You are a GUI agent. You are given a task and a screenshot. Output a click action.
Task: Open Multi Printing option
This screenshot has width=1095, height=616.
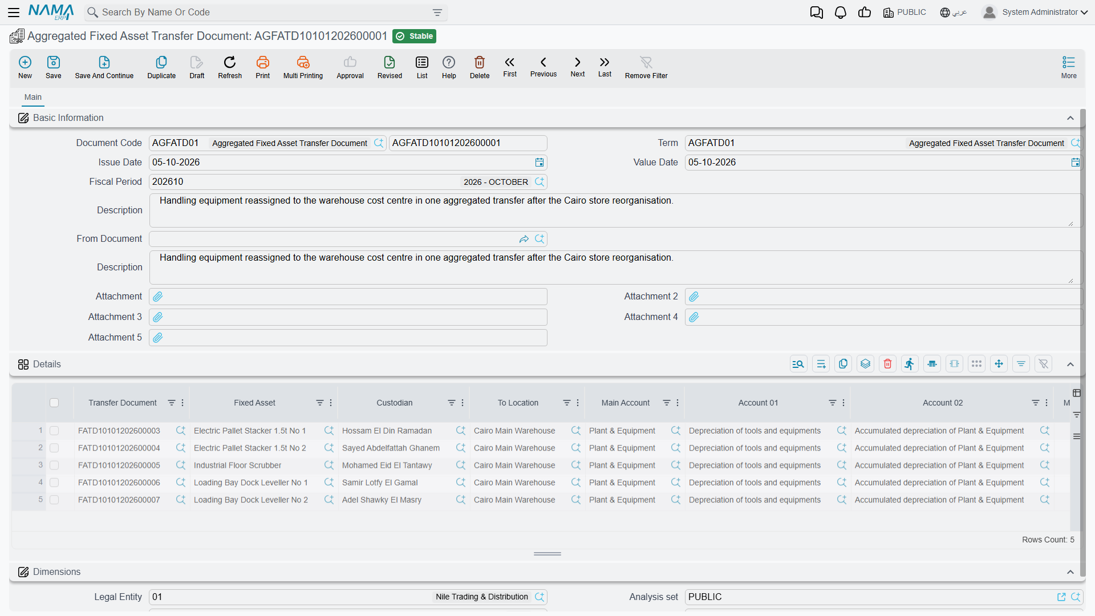click(303, 67)
